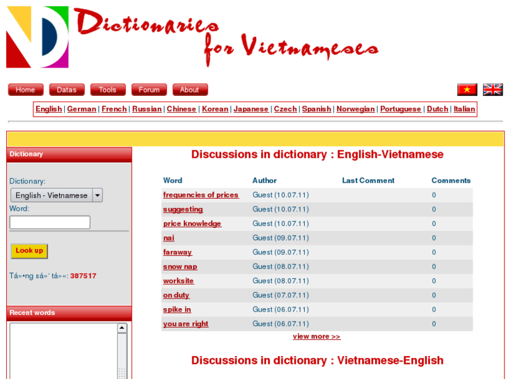Viewport: 506px width, 379px height.
Task: Open the 'faraway' word discussion
Action: click(177, 252)
